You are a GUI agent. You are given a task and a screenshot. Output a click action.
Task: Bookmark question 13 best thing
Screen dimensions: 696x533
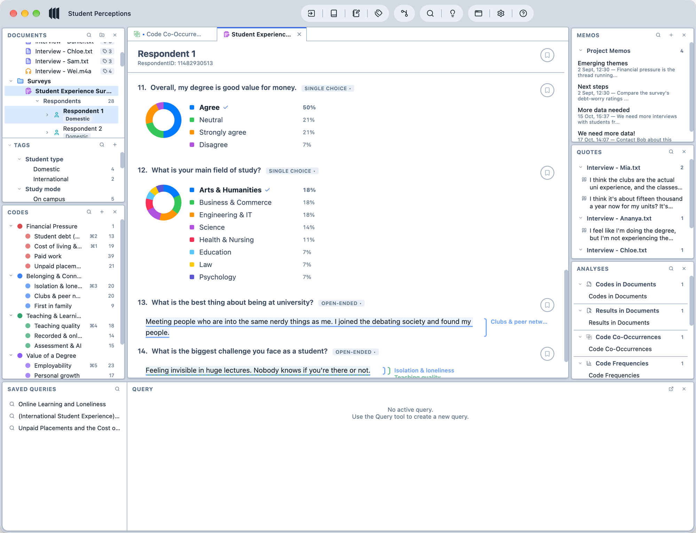click(x=547, y=305)
